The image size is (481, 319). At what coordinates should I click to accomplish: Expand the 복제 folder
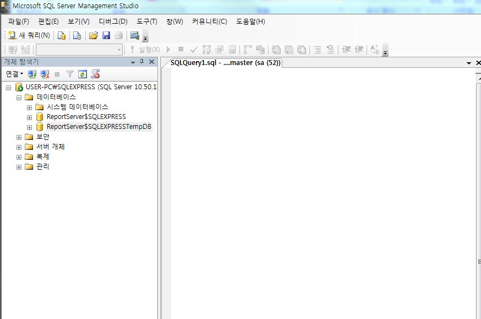(x=19, y=157)
